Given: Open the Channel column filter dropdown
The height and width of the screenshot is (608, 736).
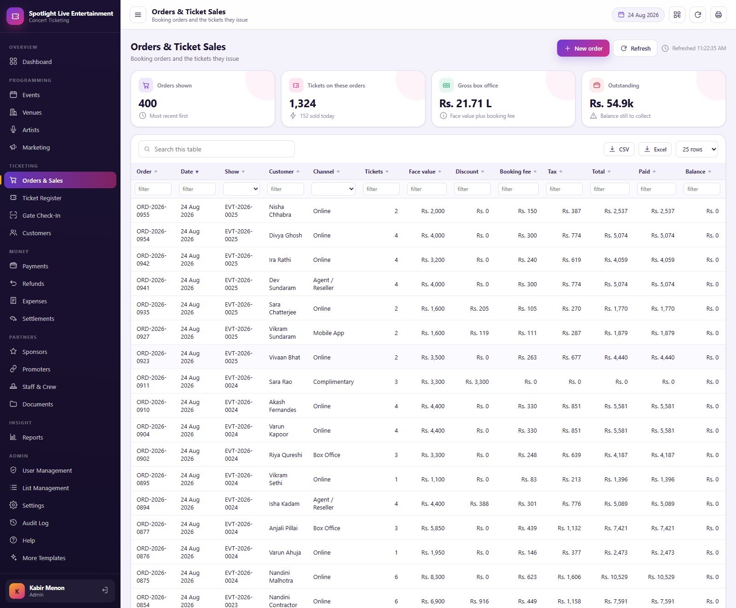Looking at the screenshot, I should pyautogui.click(x=333, y=189).
